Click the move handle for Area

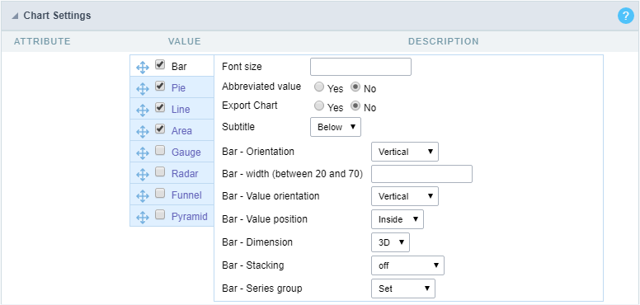[x=142, y=132]
